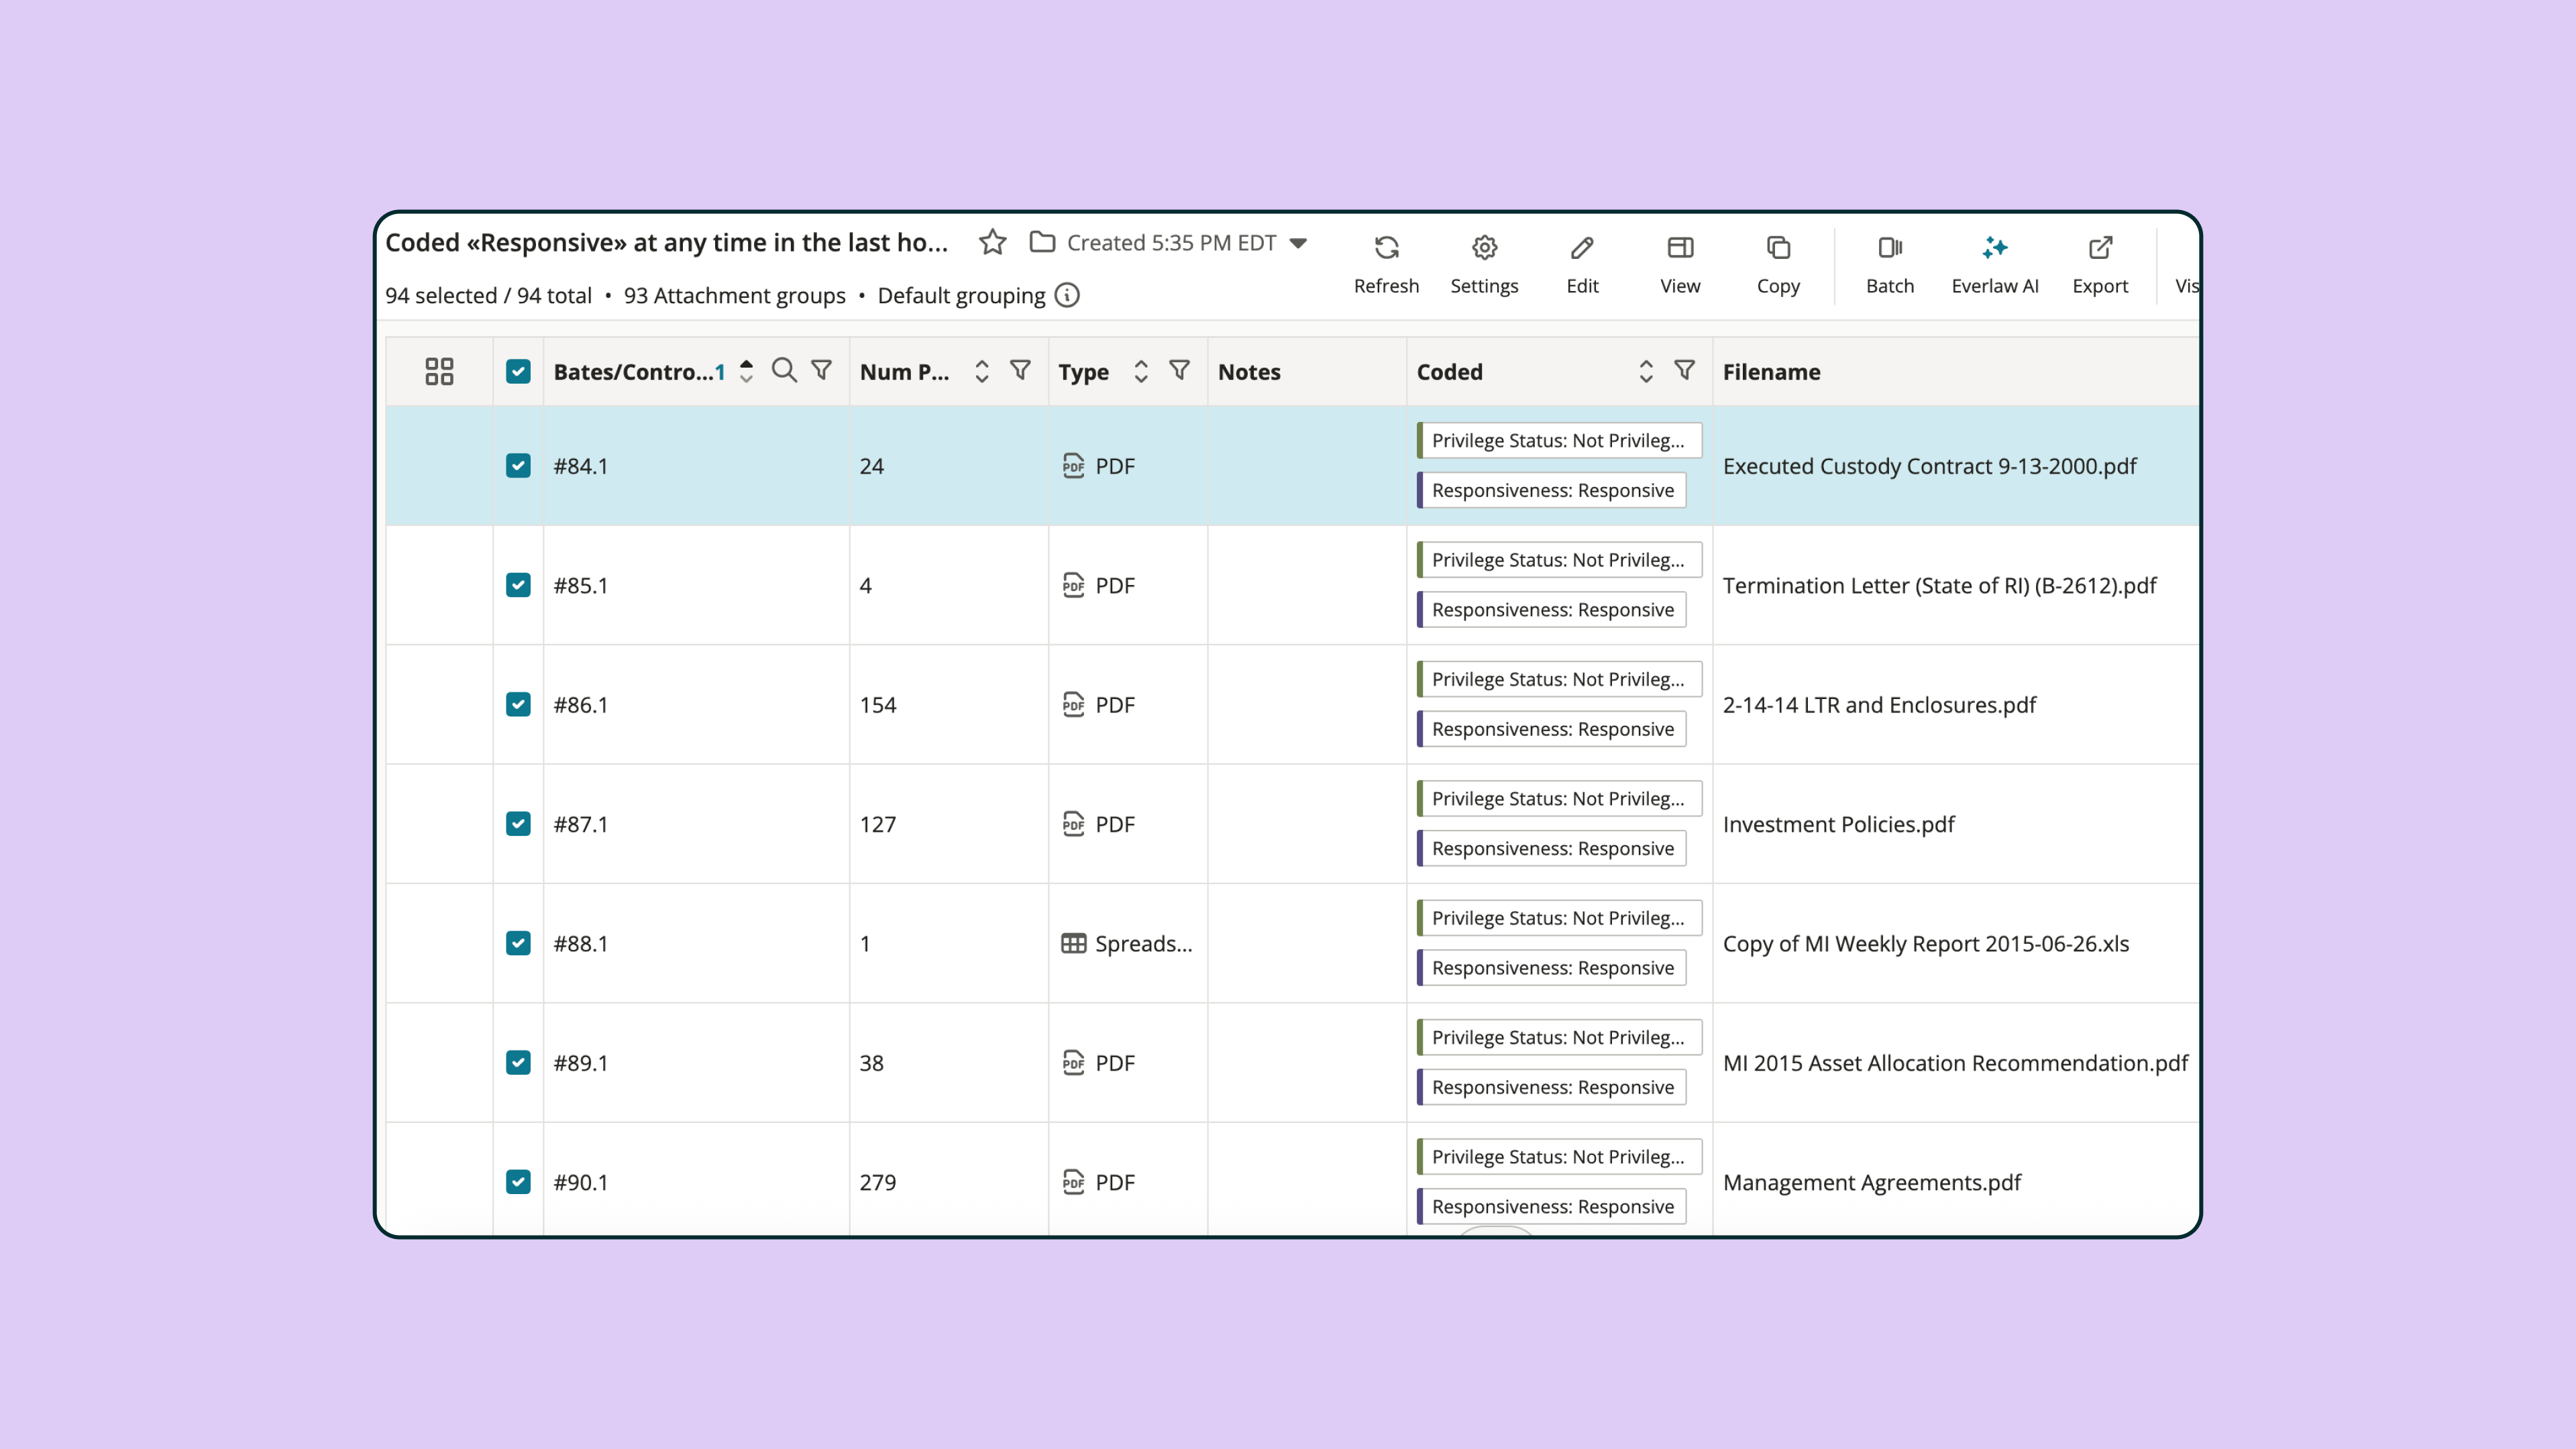
Task: Click the #86.1 Bates number
Action: [x=580, y=704]
